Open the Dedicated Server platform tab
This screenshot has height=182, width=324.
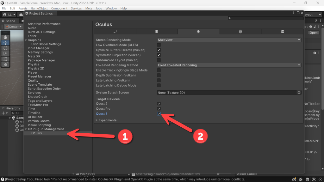click(157, 32)
